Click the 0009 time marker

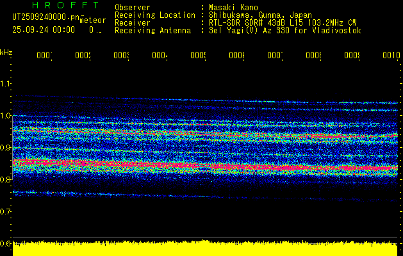(x=352, y=56)
